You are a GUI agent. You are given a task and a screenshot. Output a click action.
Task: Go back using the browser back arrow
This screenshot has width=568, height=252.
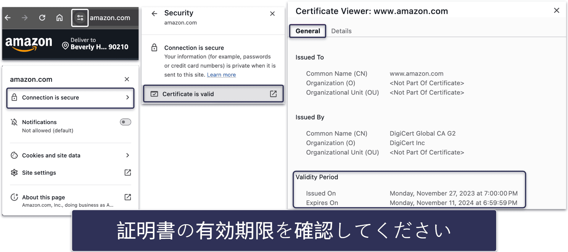(x=8, y=18)
